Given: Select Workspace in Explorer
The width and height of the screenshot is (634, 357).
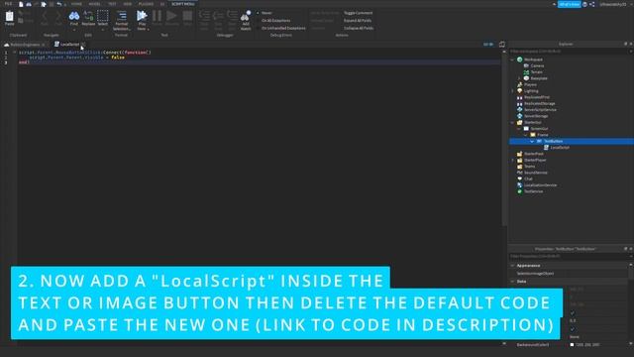Looking at the screenshot, I should tap(533, 59).
